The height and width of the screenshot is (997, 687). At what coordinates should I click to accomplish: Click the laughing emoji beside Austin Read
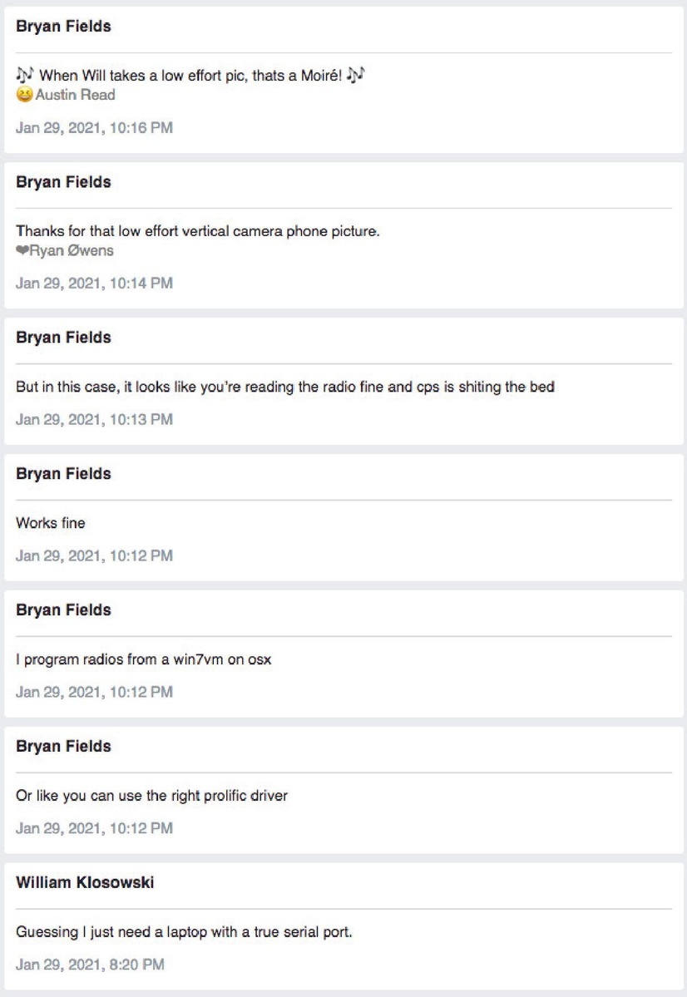tap(24, 95)
